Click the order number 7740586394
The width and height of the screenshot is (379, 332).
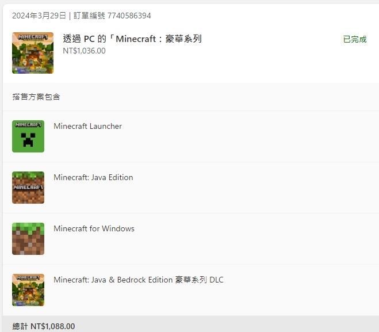point(129,16)
